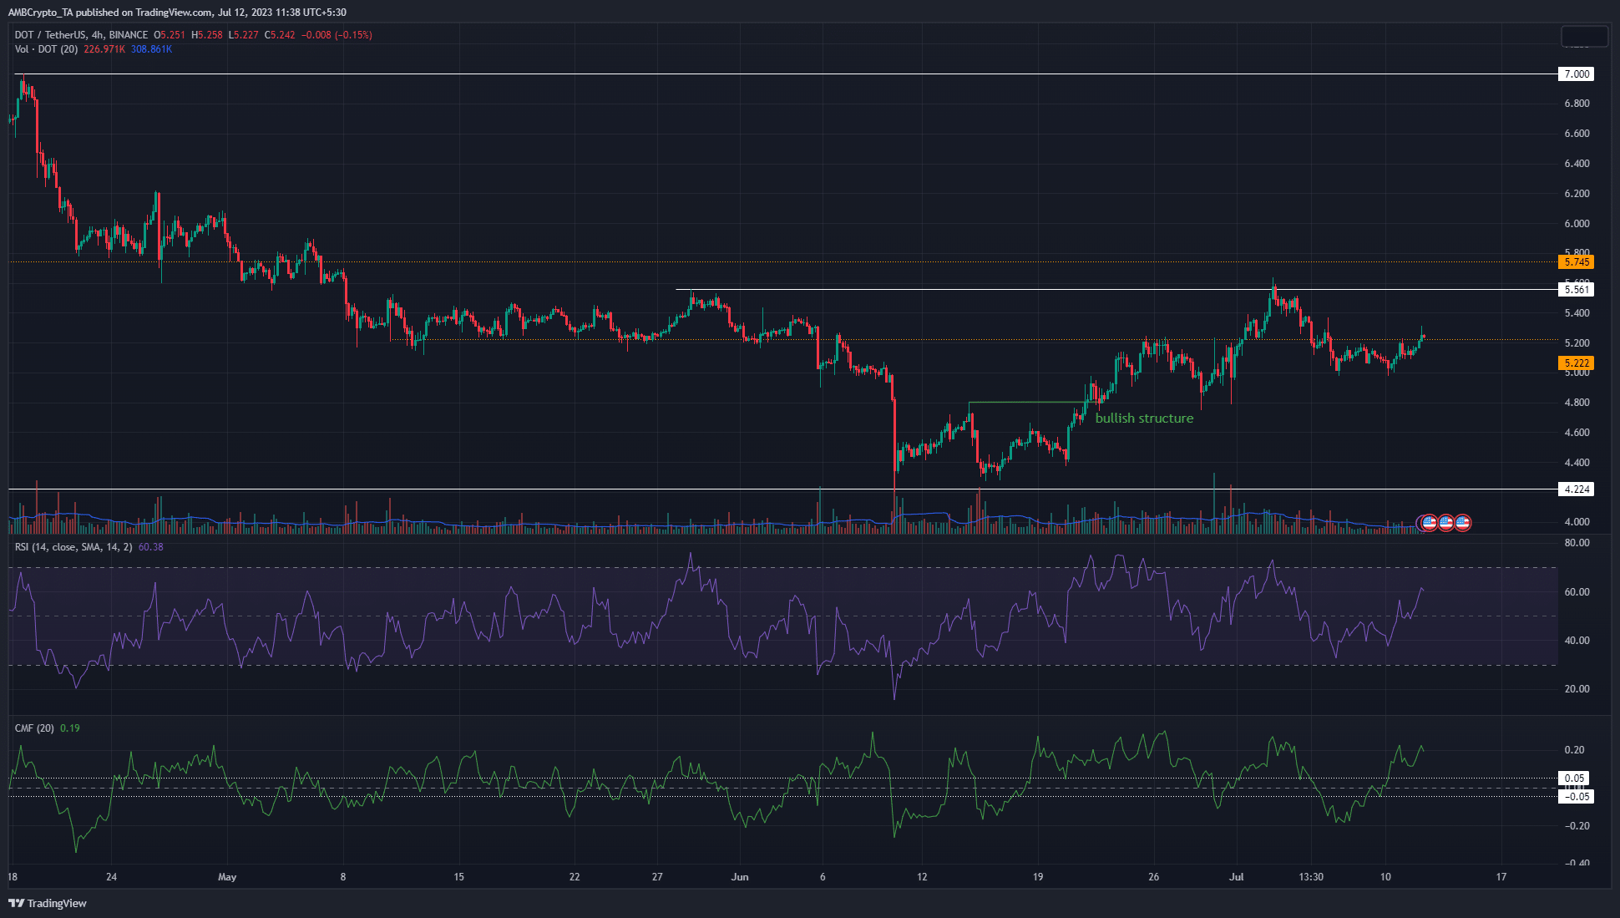This screenshot has width=1620, height=918.
Task: Click the middle US flag event marker
Action: click(x=1445, y=523)
